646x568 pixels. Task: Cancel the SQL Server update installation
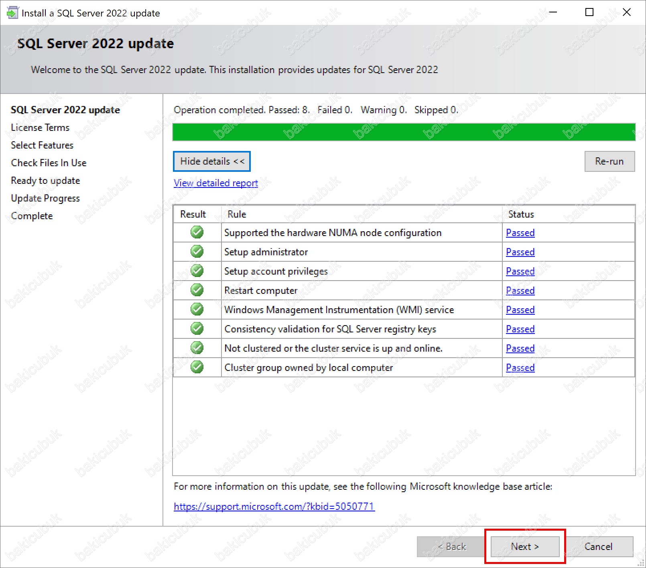click(x=598, y=547)
